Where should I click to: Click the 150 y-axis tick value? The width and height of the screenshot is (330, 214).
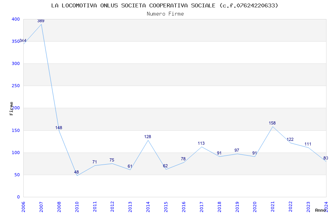(x=16, y=130)
